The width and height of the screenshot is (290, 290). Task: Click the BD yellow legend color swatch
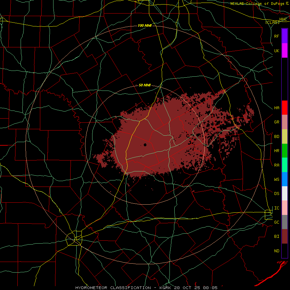tap(285, 137)
